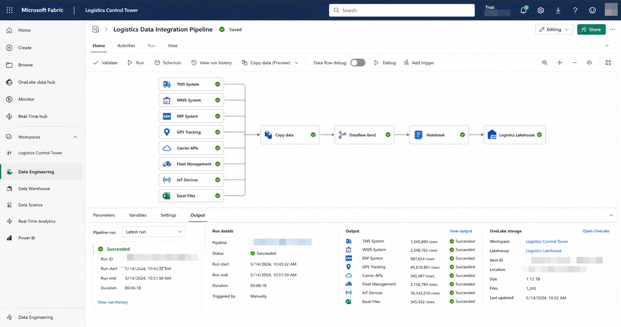Select the TMS System source node
The image size is (621, 327).
point(191,84)
